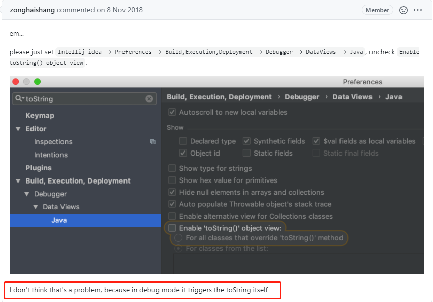Screen dimensions: 433x302
Task: Enable Declared type checkbox
Action: (x=183, y=141)
